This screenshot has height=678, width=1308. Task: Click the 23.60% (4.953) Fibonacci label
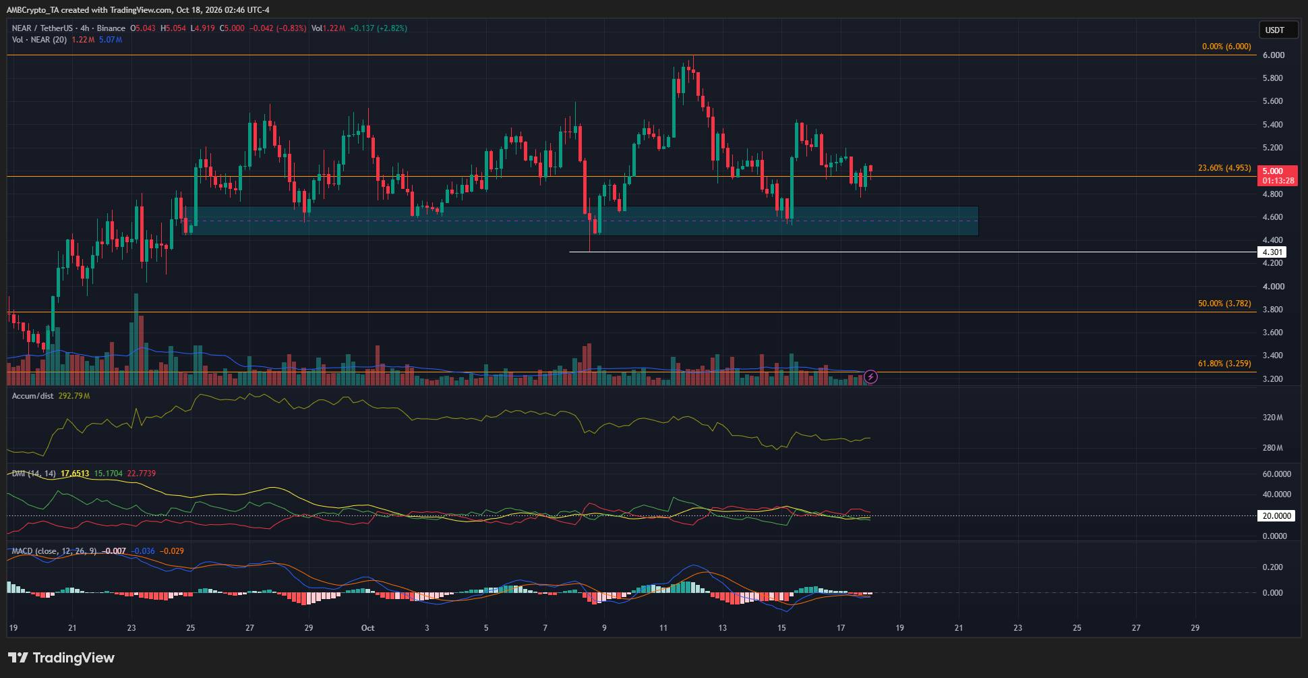click(1224, 168)
